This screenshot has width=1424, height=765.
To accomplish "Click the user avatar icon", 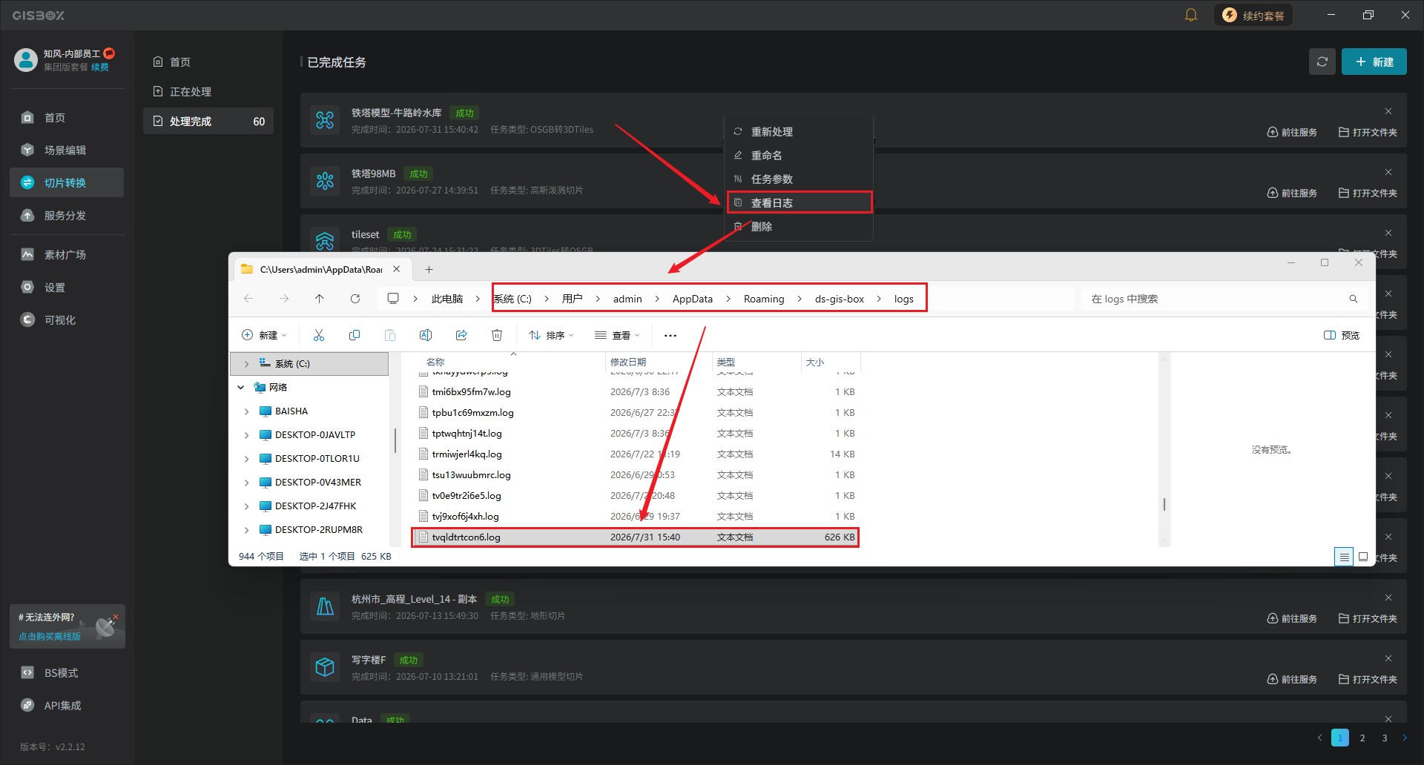I will (26, 59).
